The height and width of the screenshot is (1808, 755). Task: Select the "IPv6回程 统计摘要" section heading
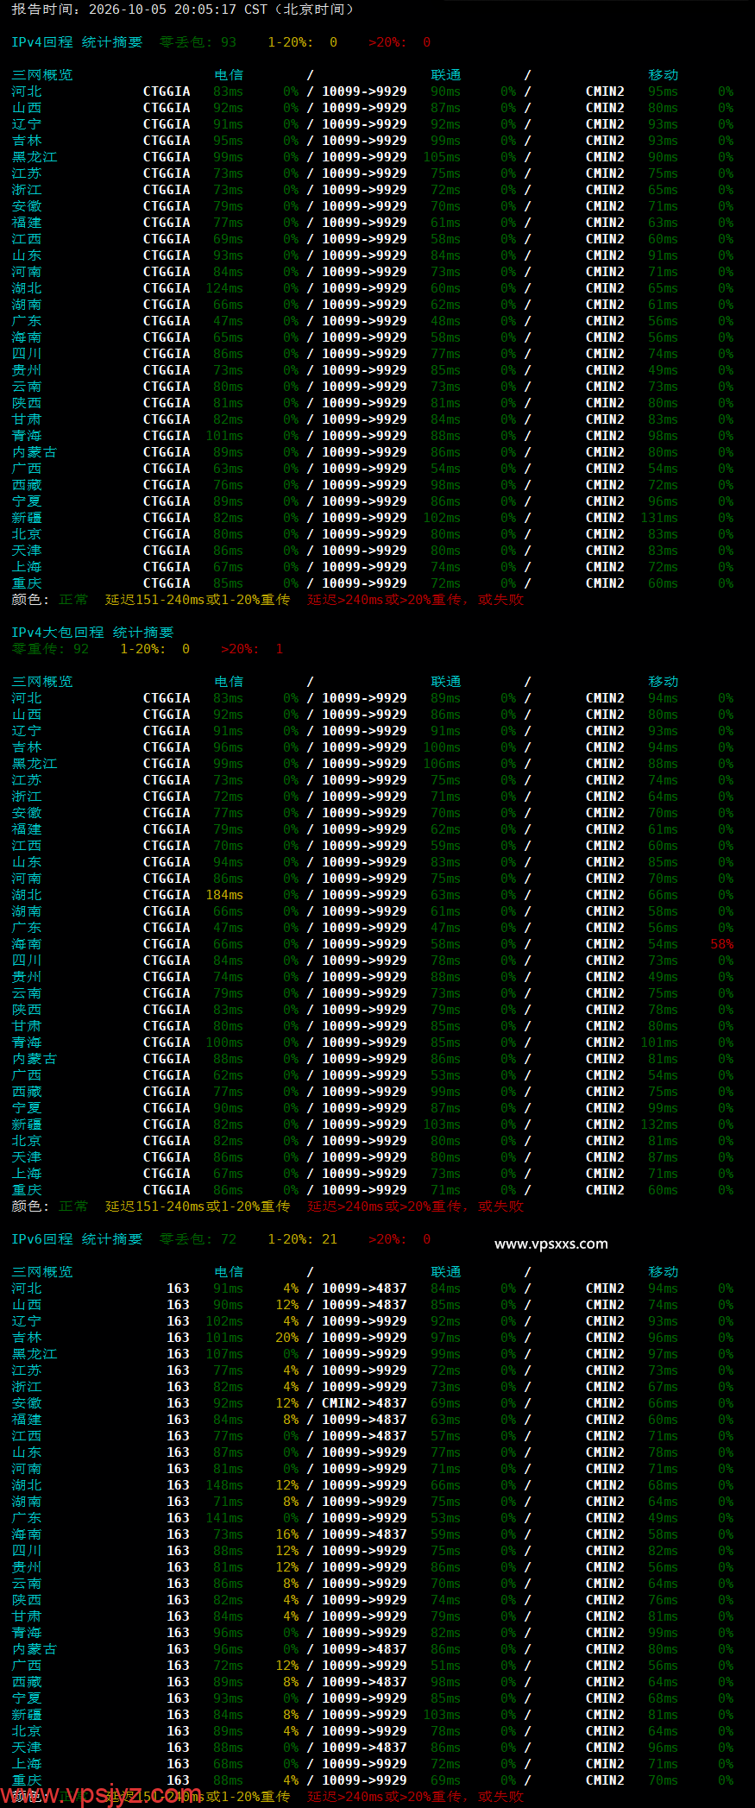click(77, 1239)
